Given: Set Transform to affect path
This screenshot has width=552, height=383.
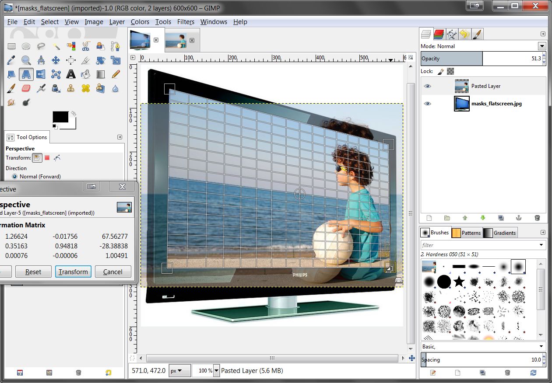Looking at the screenshot, I should tap(57, 158).
